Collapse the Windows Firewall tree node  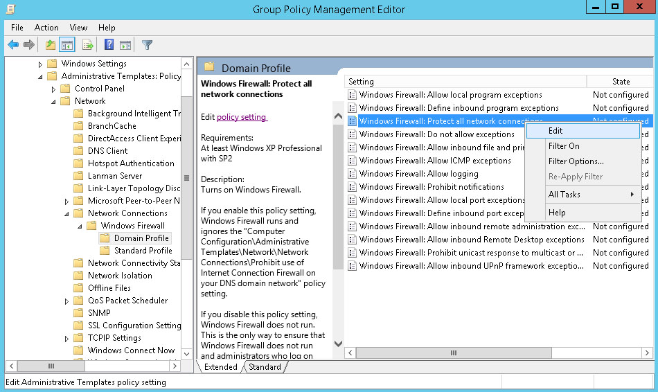80,226
